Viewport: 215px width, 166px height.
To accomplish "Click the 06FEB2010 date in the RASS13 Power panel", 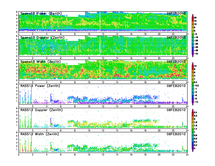I will click(176, 86).
